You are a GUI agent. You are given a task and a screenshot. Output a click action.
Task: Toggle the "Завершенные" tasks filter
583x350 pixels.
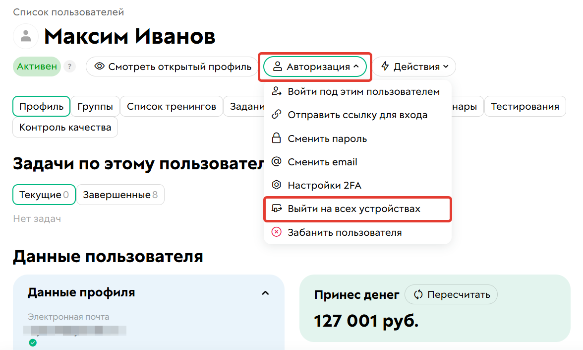coord(120,195)
